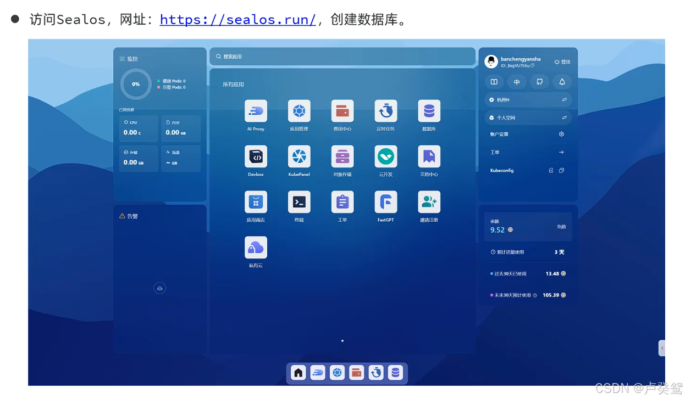Viewport: 685px width, 399px height.
Task: Click 告警 Pods: 0 legend entry
Action: [x=172, y=87]
